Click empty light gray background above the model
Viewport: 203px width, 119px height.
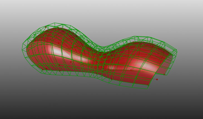(x=102, y=11)
